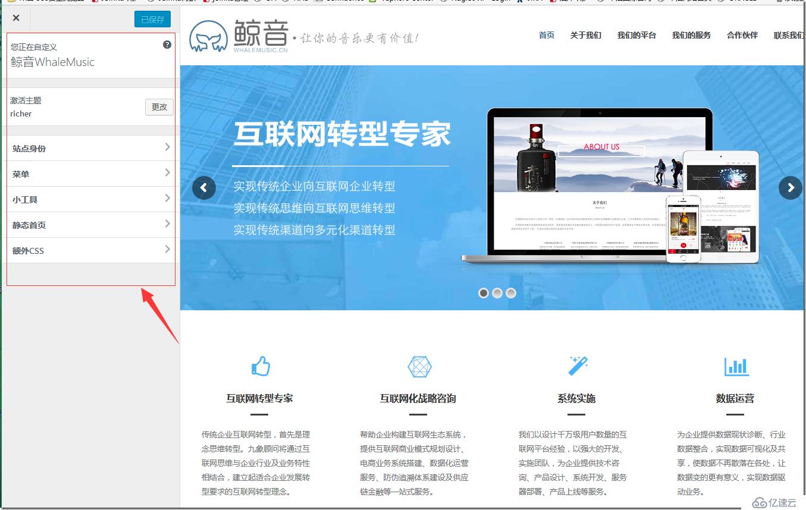
Task: Open the 额外CSS section
Action: (x=91, y=250)
